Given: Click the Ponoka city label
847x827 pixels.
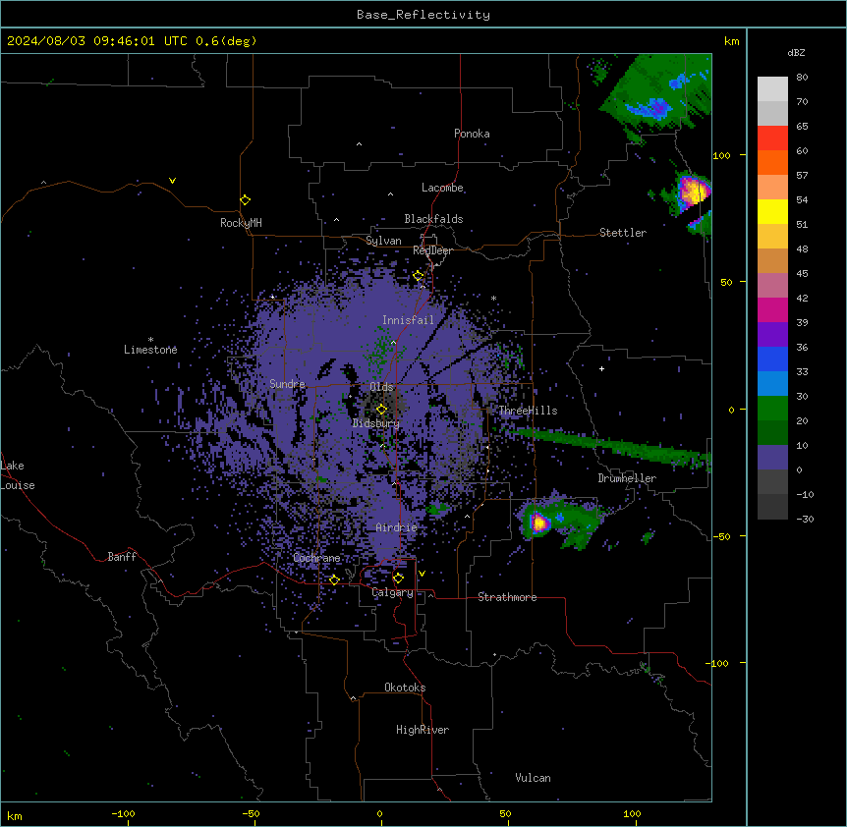Looking at the screenshot, I should coord(472,134).
